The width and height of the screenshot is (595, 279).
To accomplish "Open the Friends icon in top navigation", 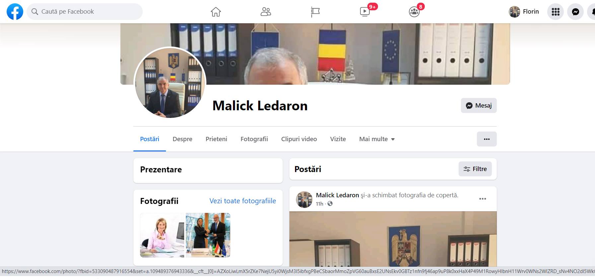I will (265, 12).
